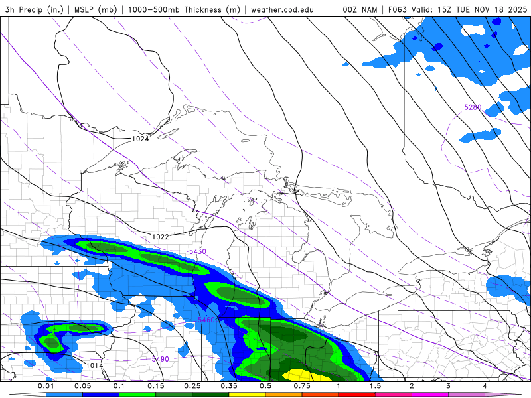Click '1000-500mb Thickness (m)' header text
The height and width of the screenshot is (398, 531).
coord(184,10)
